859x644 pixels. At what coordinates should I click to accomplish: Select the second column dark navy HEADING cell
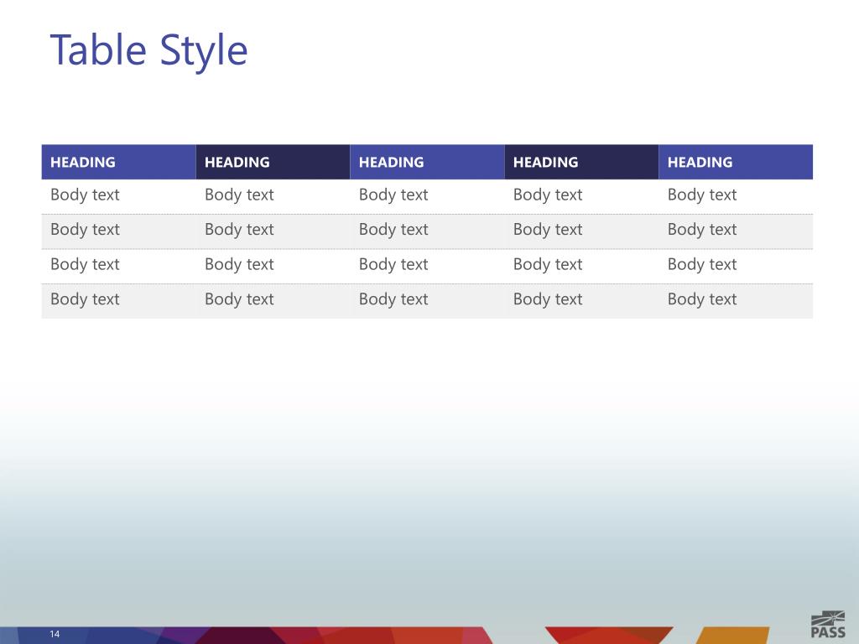[x=273, y=162]
